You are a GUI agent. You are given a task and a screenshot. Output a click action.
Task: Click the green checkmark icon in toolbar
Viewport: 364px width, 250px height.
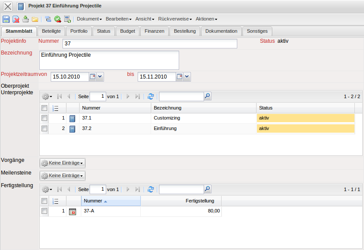pyautogui.click(x=58, y=19)
